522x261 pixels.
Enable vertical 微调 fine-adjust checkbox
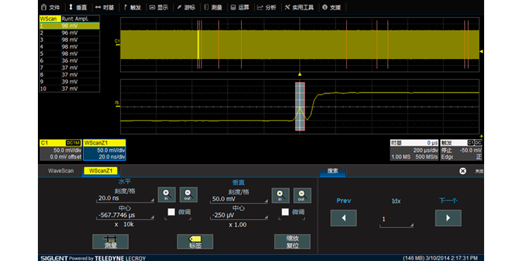click(285, 212)
